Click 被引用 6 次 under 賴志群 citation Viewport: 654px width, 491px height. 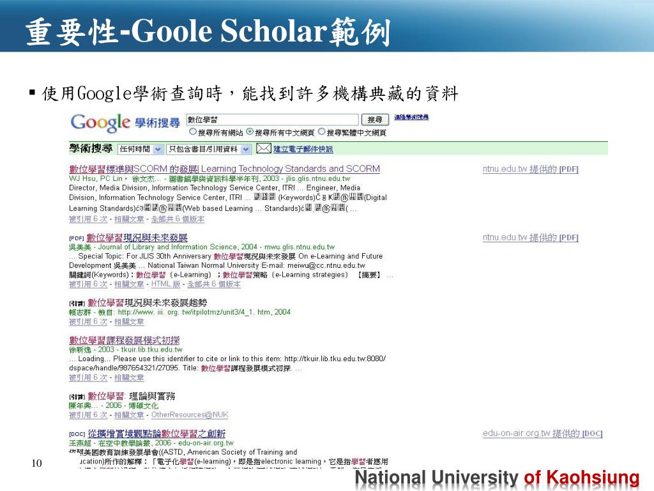coord(88,322)
